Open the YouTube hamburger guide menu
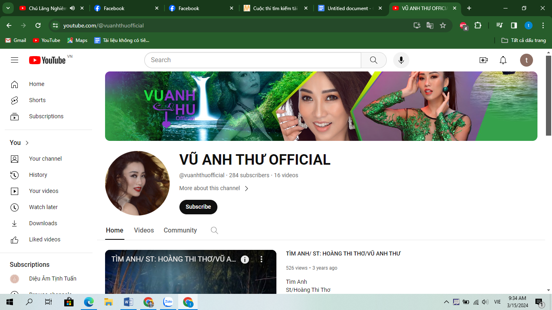Viewport: 552px width, 310px height. tap(15, 60)
